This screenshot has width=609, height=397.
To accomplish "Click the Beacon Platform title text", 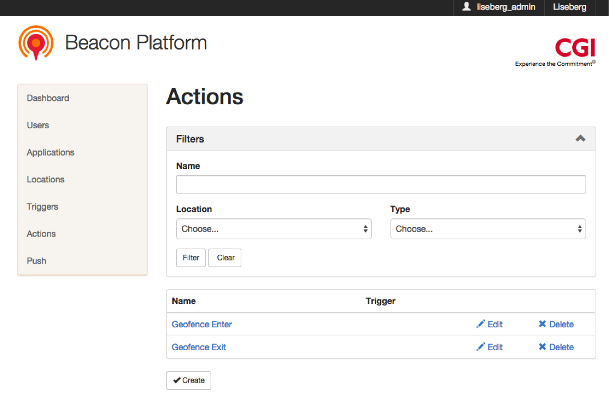I will (136, 42).
